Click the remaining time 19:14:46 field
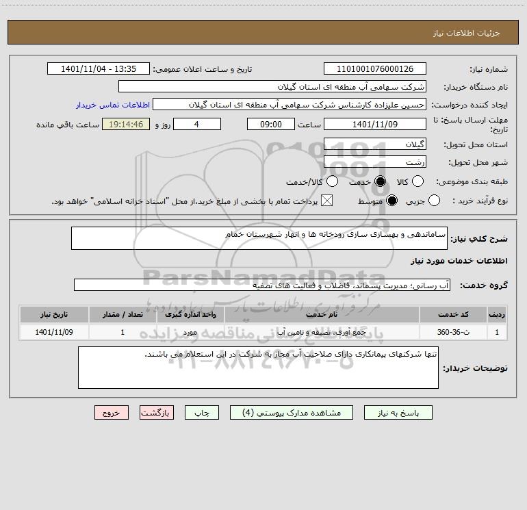This screenshot has height=510, width=527. tap(126, 124)
